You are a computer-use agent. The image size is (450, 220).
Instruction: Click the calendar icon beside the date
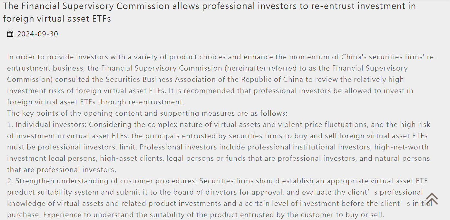point(10,34)
